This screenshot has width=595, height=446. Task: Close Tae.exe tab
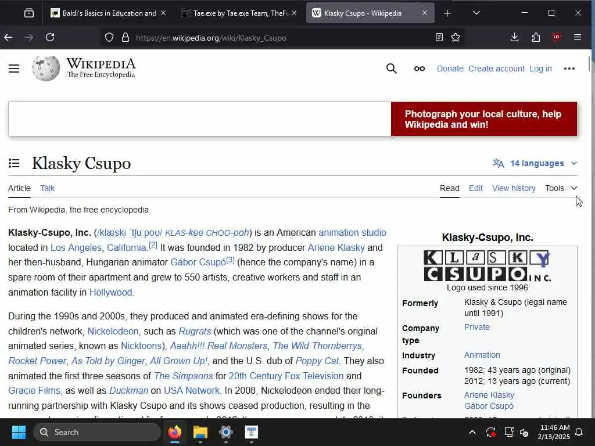(x=294, y=13)
